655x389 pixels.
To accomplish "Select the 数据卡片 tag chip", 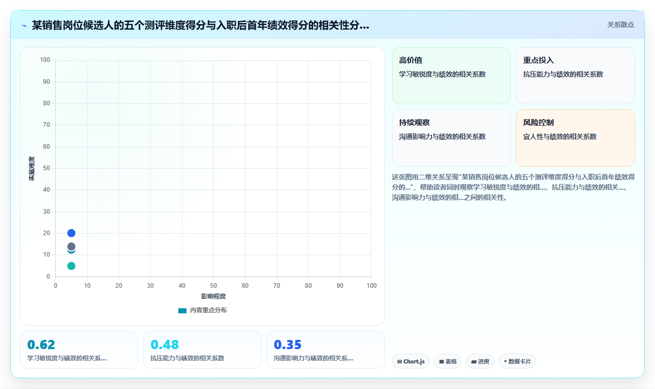I will [x=517, y=361].
